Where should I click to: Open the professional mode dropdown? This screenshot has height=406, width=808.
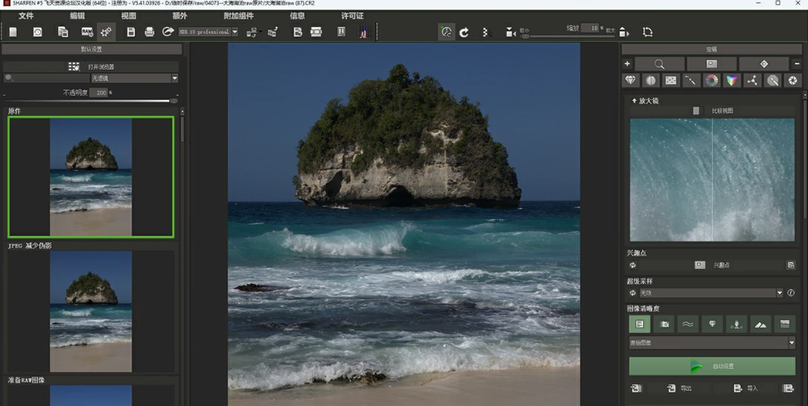(x=208, y=32)
